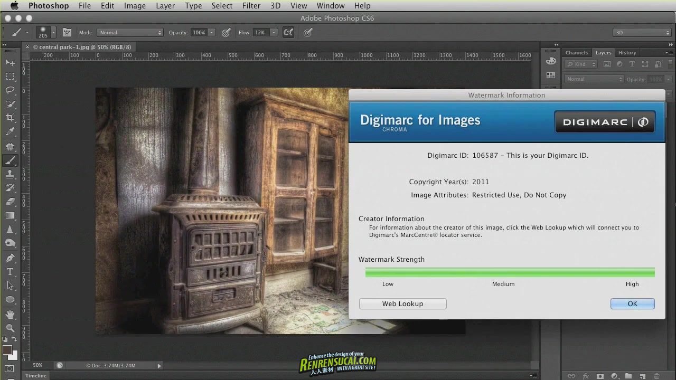Expand status bar info arrow

(159, 365)
